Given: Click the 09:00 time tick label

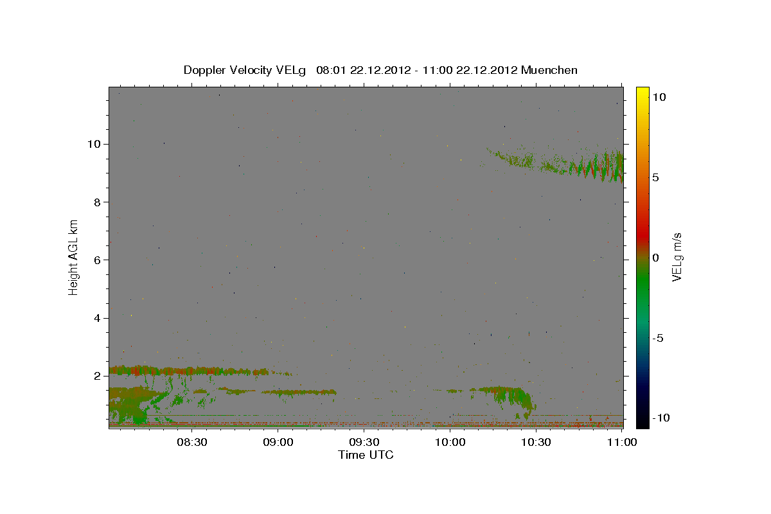Looking at the screenshot, I should [278, 442].
